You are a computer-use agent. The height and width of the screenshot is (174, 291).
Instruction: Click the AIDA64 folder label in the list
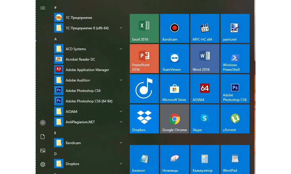[x=72, y=111]
